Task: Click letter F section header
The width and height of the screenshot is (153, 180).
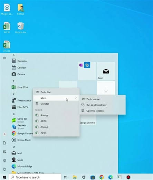Action: click(14, 94)
